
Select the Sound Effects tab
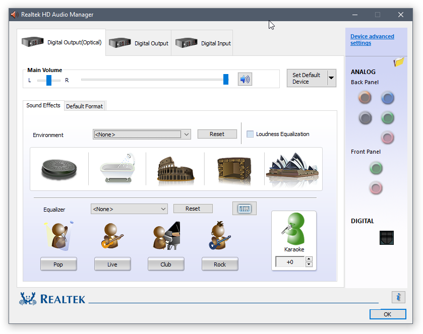point(43,105)
